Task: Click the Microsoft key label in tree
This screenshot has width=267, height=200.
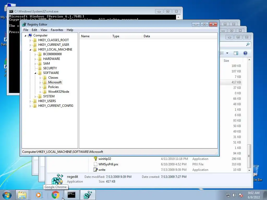Action: pyautogui.click(x=55, y=82)
